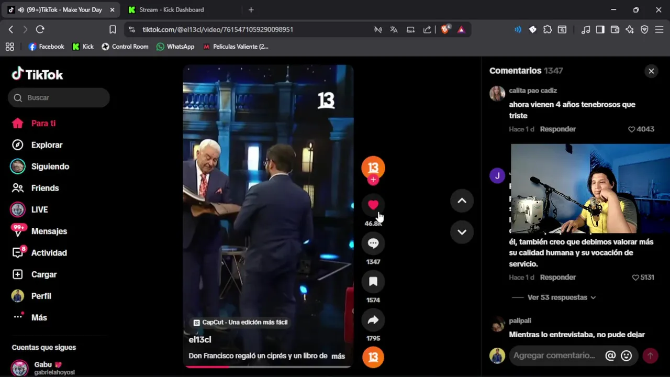Close the Comentarios panel
This screenshot has width=670, height=377.
(651, 71)
